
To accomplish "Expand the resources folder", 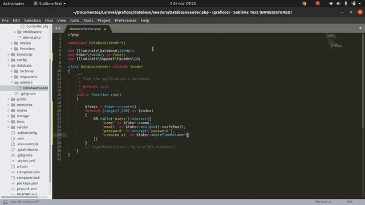I will click(x=8, y=105).
